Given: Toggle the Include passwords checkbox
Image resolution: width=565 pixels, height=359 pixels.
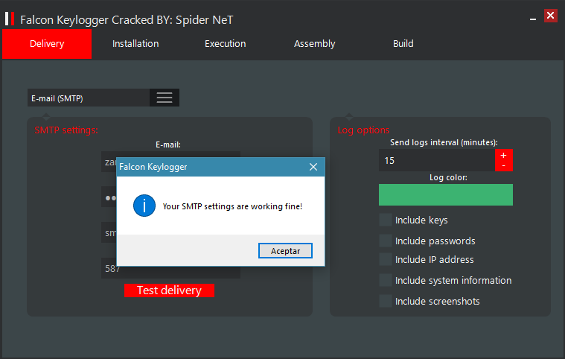Looking at the screenshot, I should (x=386, y=241).
